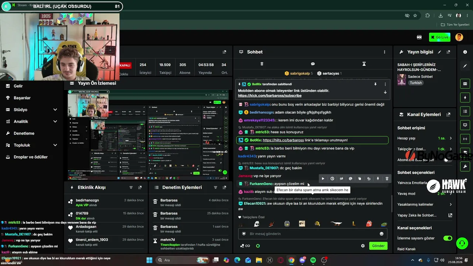
Task: Edit stream info with pencil icon
Action: 439,52
